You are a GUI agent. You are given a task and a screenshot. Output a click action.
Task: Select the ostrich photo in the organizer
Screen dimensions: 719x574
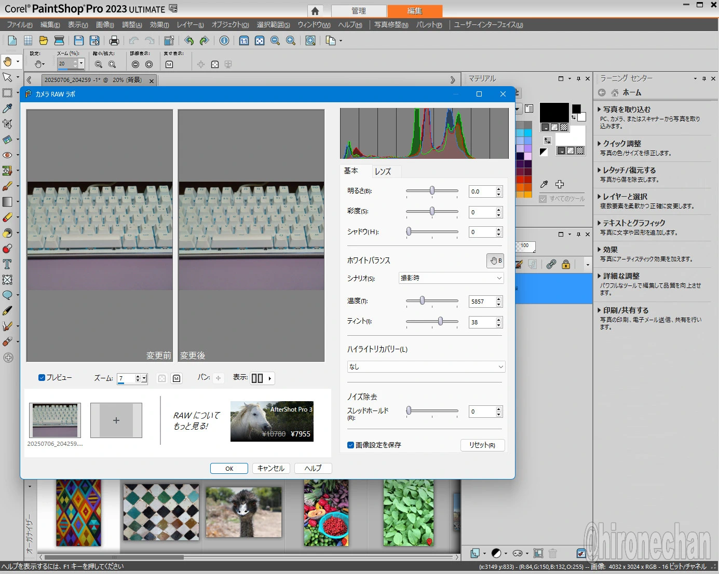tap(243, 512)
